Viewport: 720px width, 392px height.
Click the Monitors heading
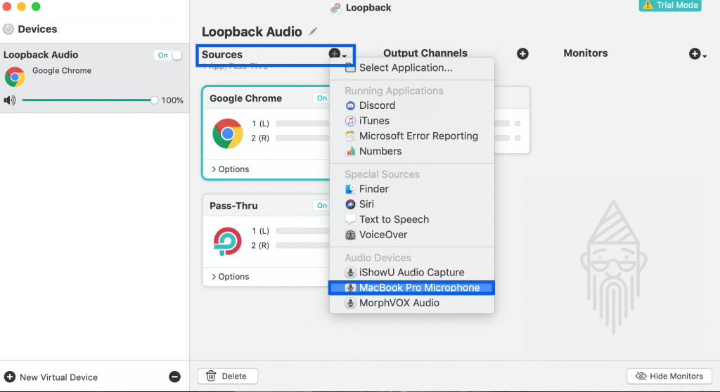click(586, 53)
